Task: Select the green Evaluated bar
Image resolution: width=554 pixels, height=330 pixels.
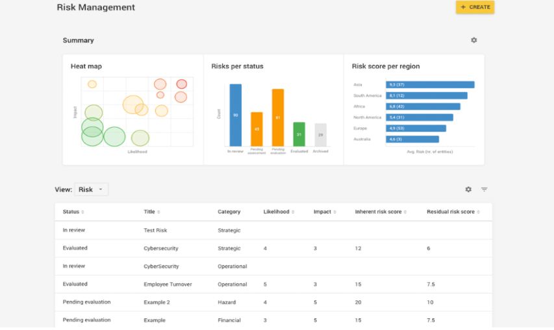Action: coord(299,134)
